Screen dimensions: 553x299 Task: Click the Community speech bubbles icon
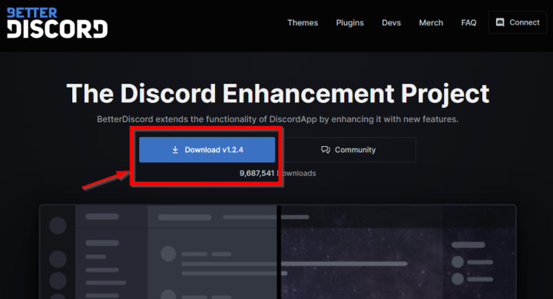[x=326, y=150]
